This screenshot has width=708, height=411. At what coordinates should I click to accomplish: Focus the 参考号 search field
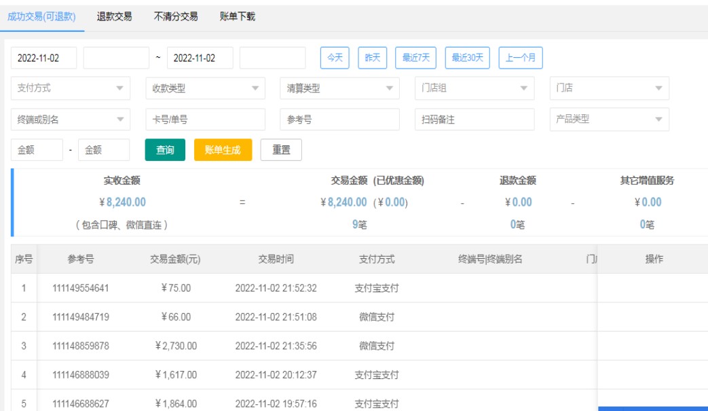[x=339, y=119]
